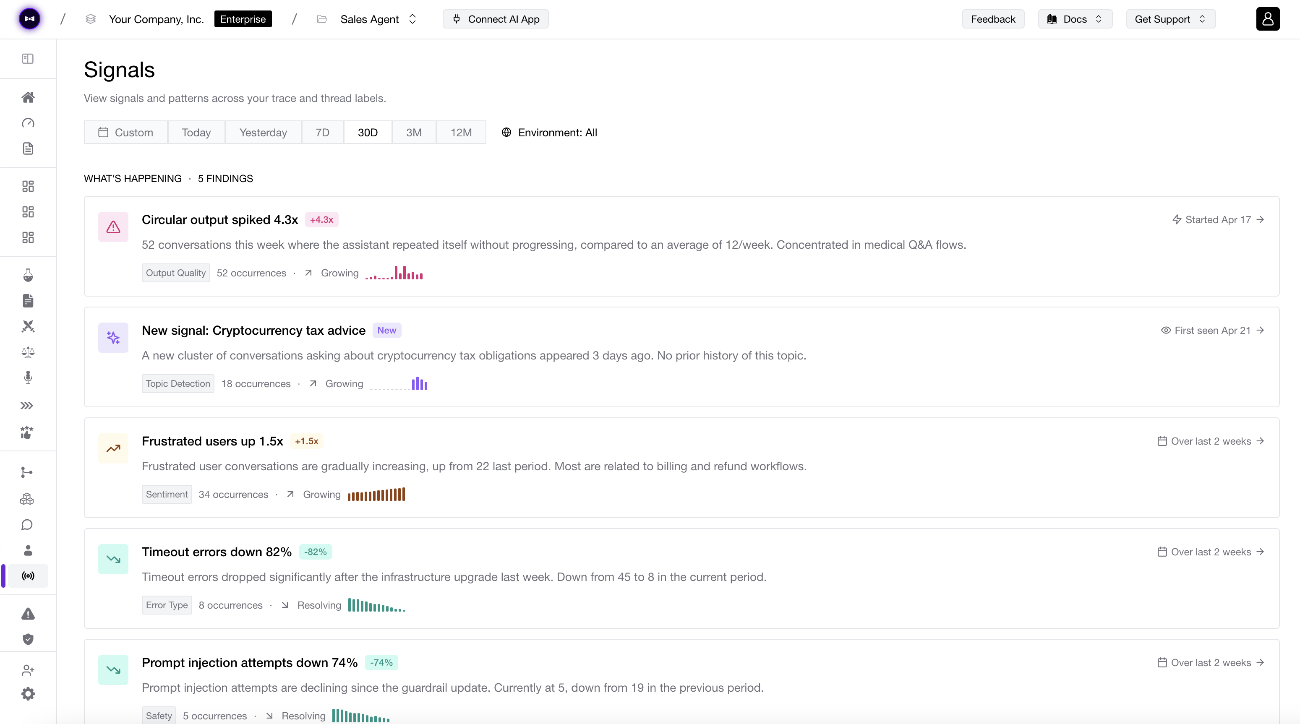Click the alert triangle icon in sidebar
Image resolution: width=1300 pixels, height=724 pixels.
click(x=28, y=614)
